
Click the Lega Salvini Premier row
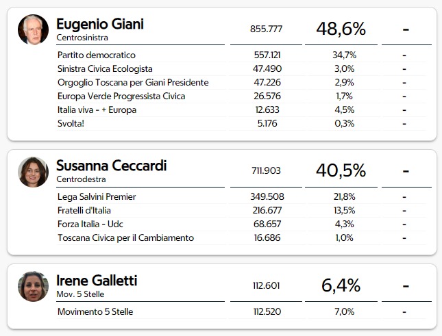[242, 196]
